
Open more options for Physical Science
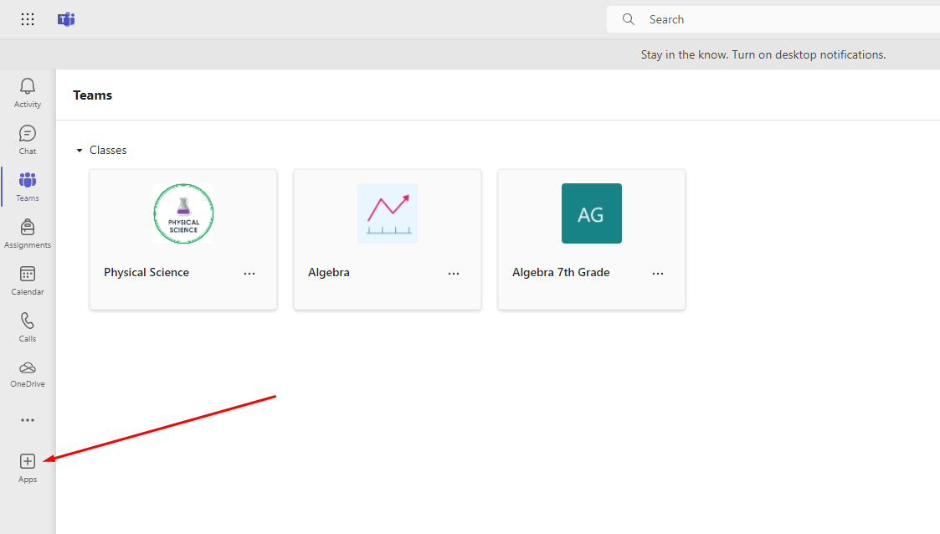(249, 274)
